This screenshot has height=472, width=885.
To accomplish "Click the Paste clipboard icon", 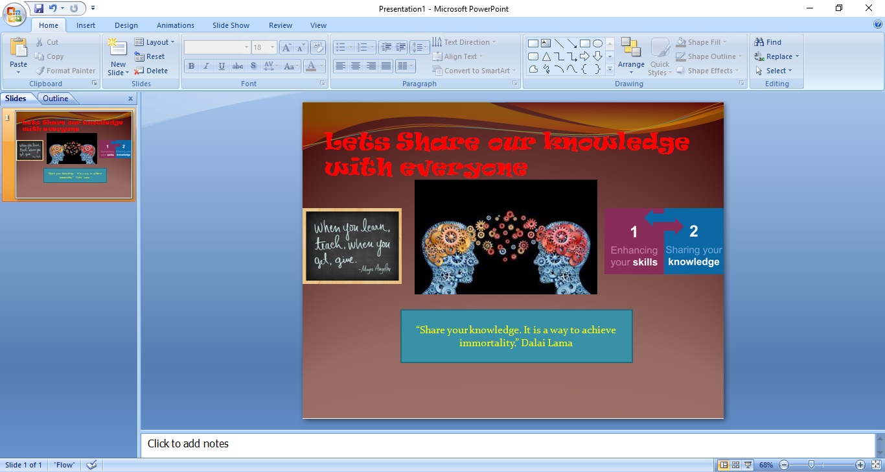I will (x=19, y=49).
